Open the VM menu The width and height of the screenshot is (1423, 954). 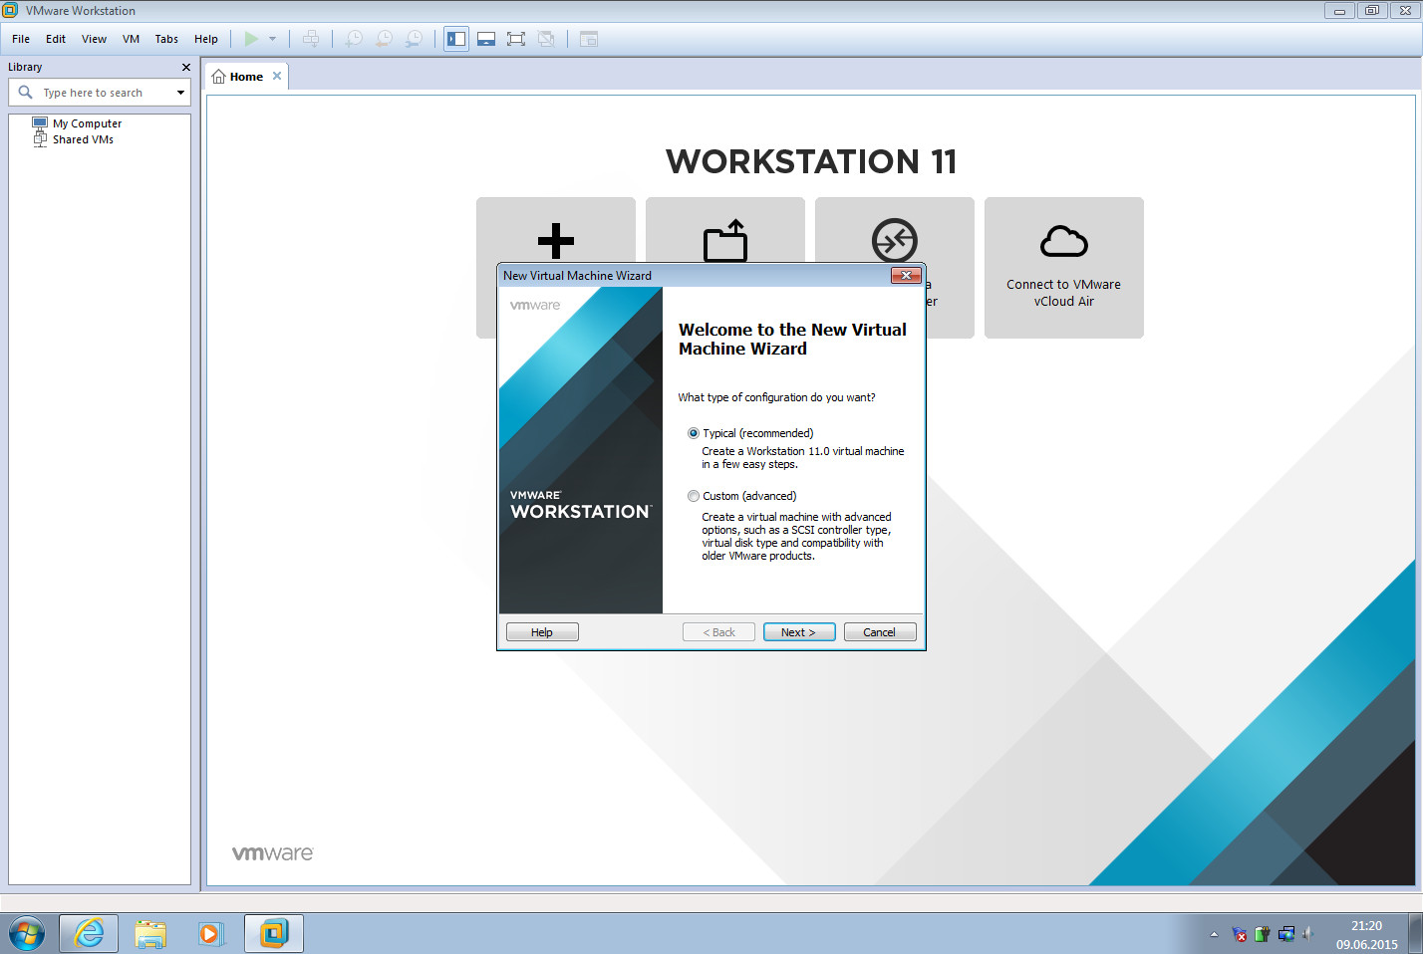pos(131,39)
